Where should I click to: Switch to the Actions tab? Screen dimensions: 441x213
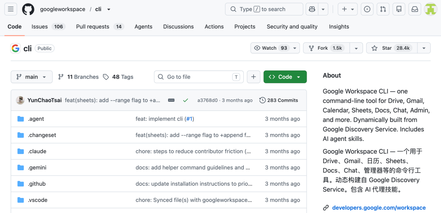click(214, 26)
